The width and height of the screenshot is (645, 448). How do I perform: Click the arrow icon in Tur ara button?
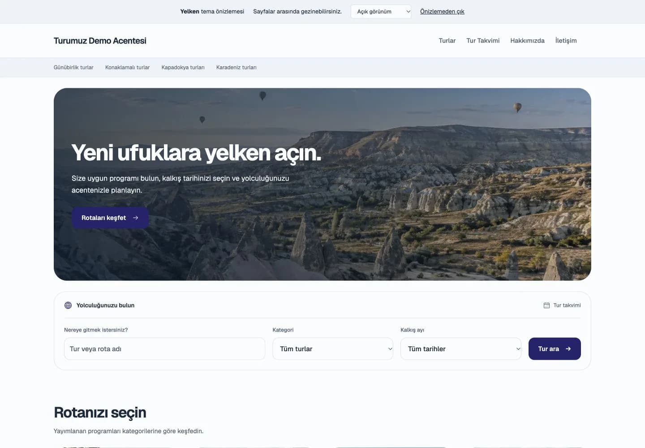tap(568, 349)
